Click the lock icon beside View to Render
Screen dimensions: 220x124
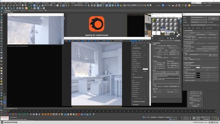[218, 25]
